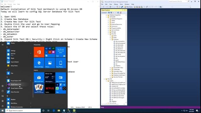The height and width of the screenshot is (113, 201).
Task: Open the Netflix tile
Action: 50,88
